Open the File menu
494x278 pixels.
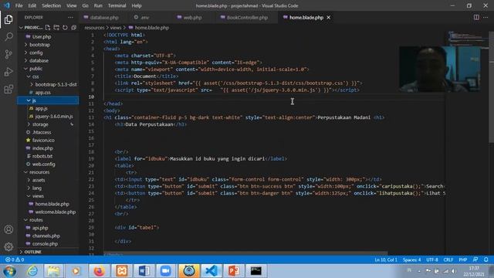pos(19,5)
